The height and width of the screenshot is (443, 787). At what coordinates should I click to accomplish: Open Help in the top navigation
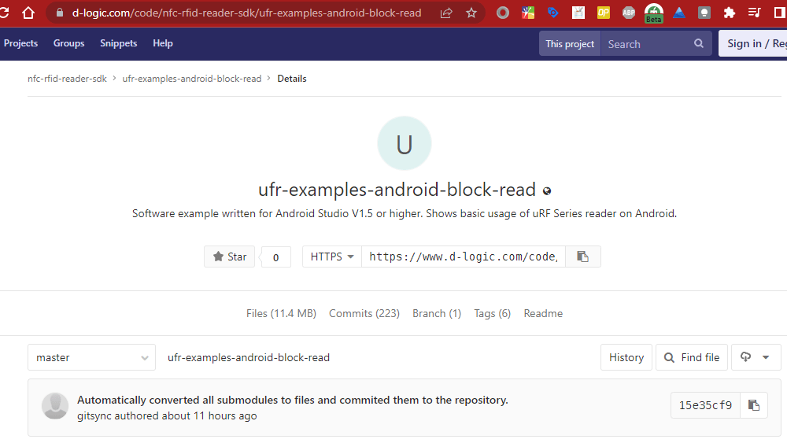coord(163,43)
